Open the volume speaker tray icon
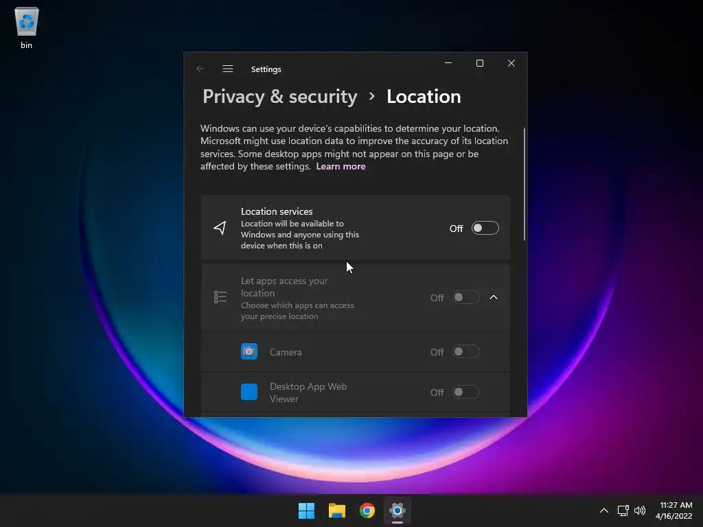The image size is (703, 527). coord(640,511)
